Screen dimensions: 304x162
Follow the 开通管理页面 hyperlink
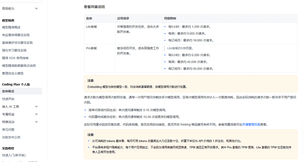click(x=251, y=125)
